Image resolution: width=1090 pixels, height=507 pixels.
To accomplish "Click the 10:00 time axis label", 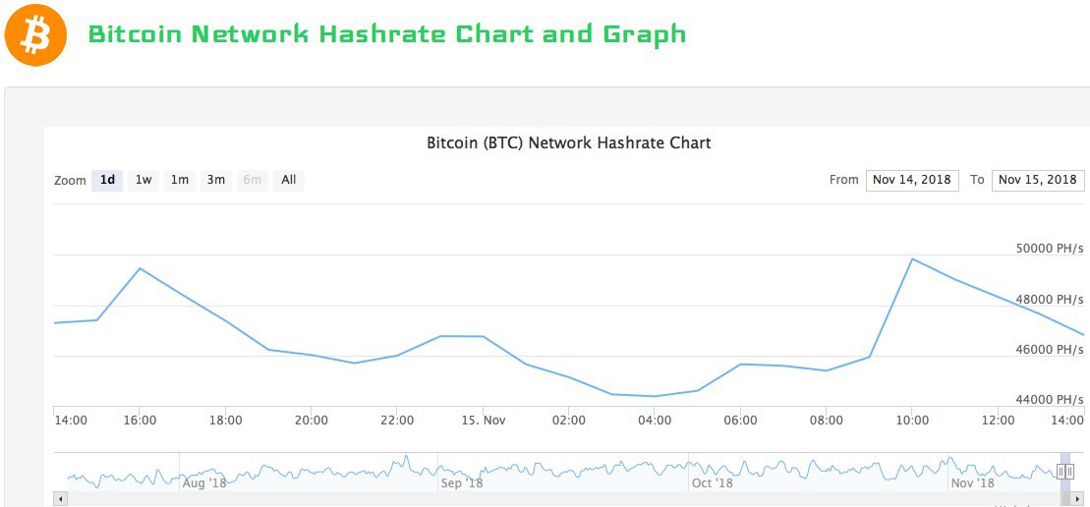I will (x=912, y=421).
